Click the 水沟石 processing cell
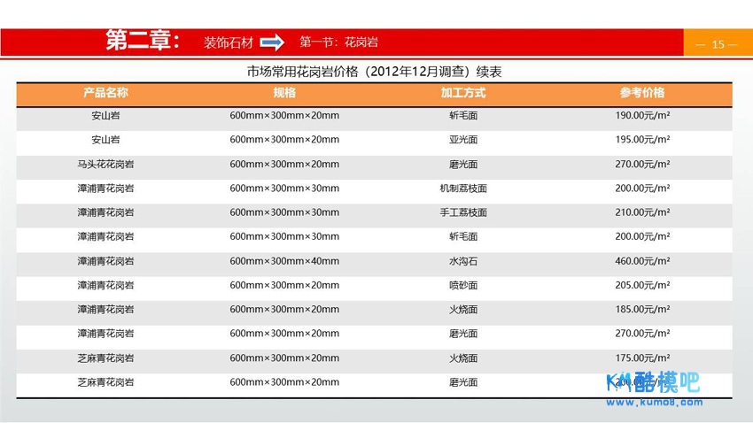 463,261
